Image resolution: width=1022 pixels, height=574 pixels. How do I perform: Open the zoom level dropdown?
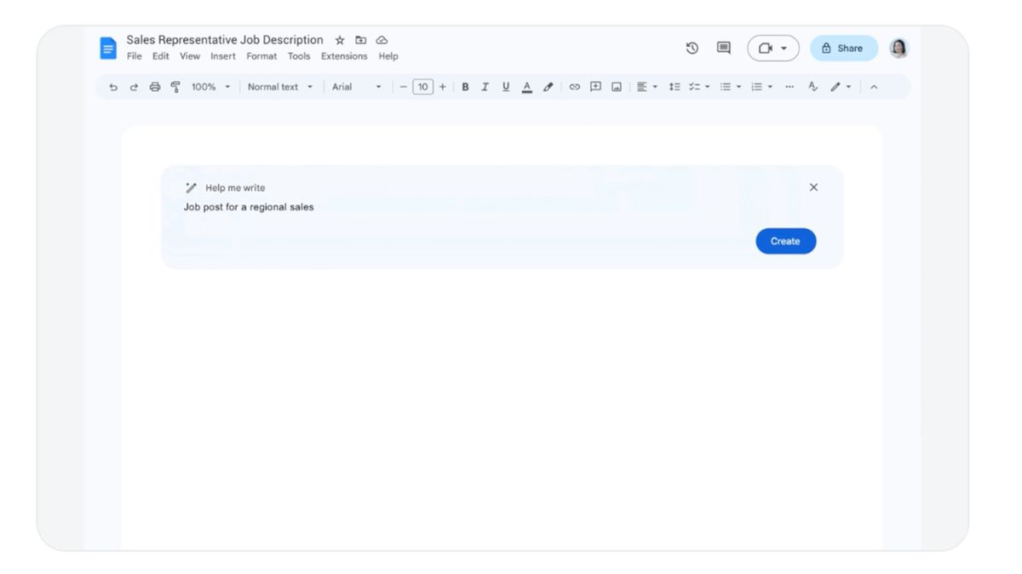point(211,86)
